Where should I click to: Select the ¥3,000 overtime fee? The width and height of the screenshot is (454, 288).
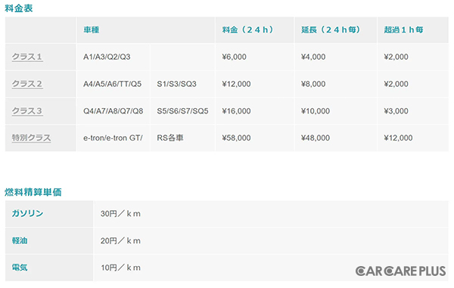tap(396, 111)
